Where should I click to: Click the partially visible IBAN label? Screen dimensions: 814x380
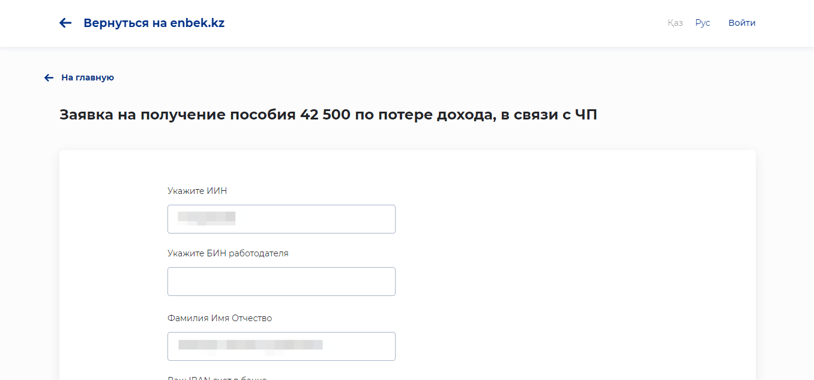click(217, 378)
